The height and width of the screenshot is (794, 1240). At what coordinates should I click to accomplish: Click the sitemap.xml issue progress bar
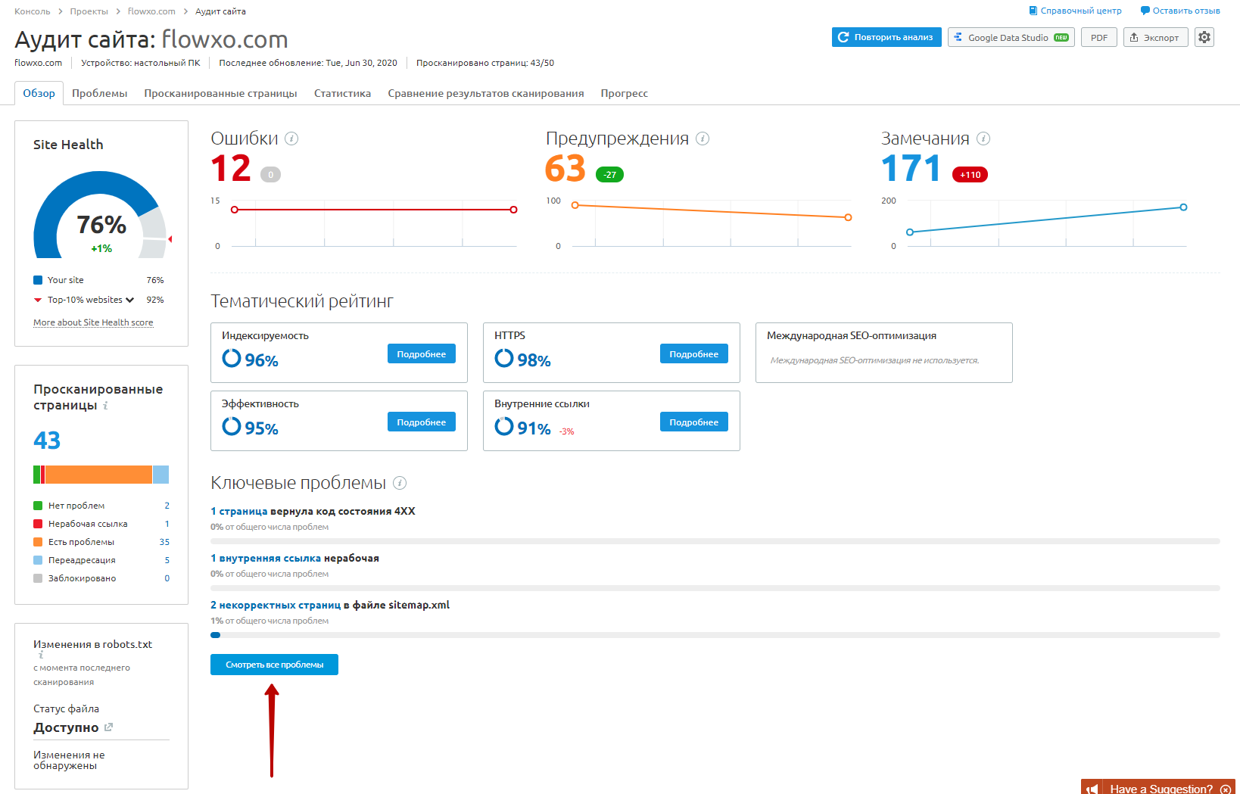715,635
